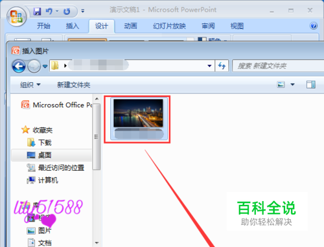324x247 pixels.
Task: Change the view with the views icon
Action: tap(281, 85)
